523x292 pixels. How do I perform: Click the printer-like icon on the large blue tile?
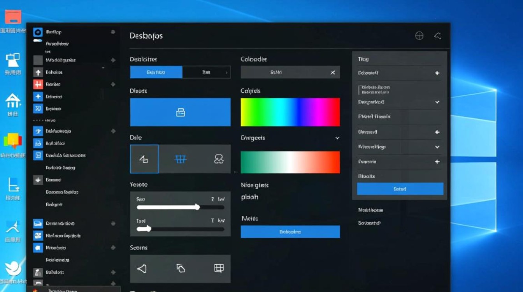click(180, 113)
